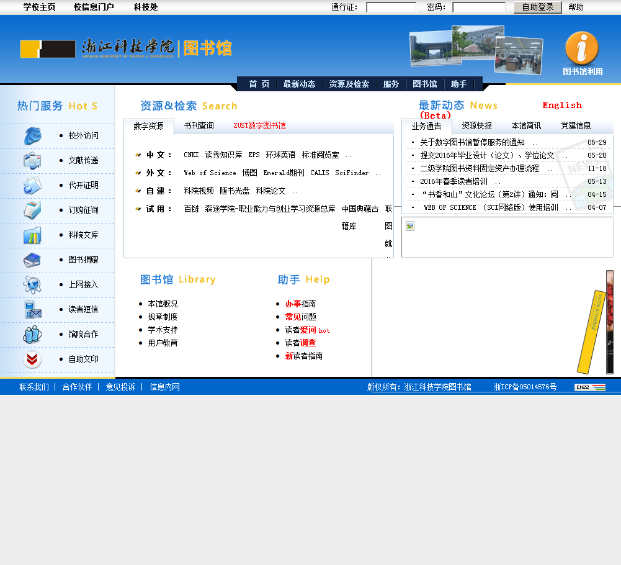Open the Web of Science link
The image size is (621, 565).
point(210,173)
